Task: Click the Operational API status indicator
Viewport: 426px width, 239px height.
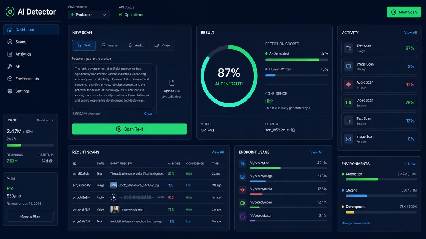Action: (x=131, y=15)
